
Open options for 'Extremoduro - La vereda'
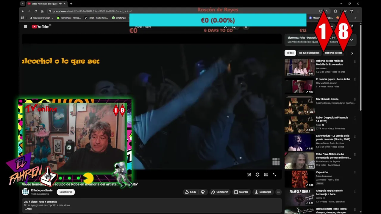(x=355, y=136)
